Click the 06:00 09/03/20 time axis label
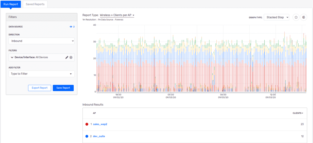The image size is (313, 143). click(223, 96)
